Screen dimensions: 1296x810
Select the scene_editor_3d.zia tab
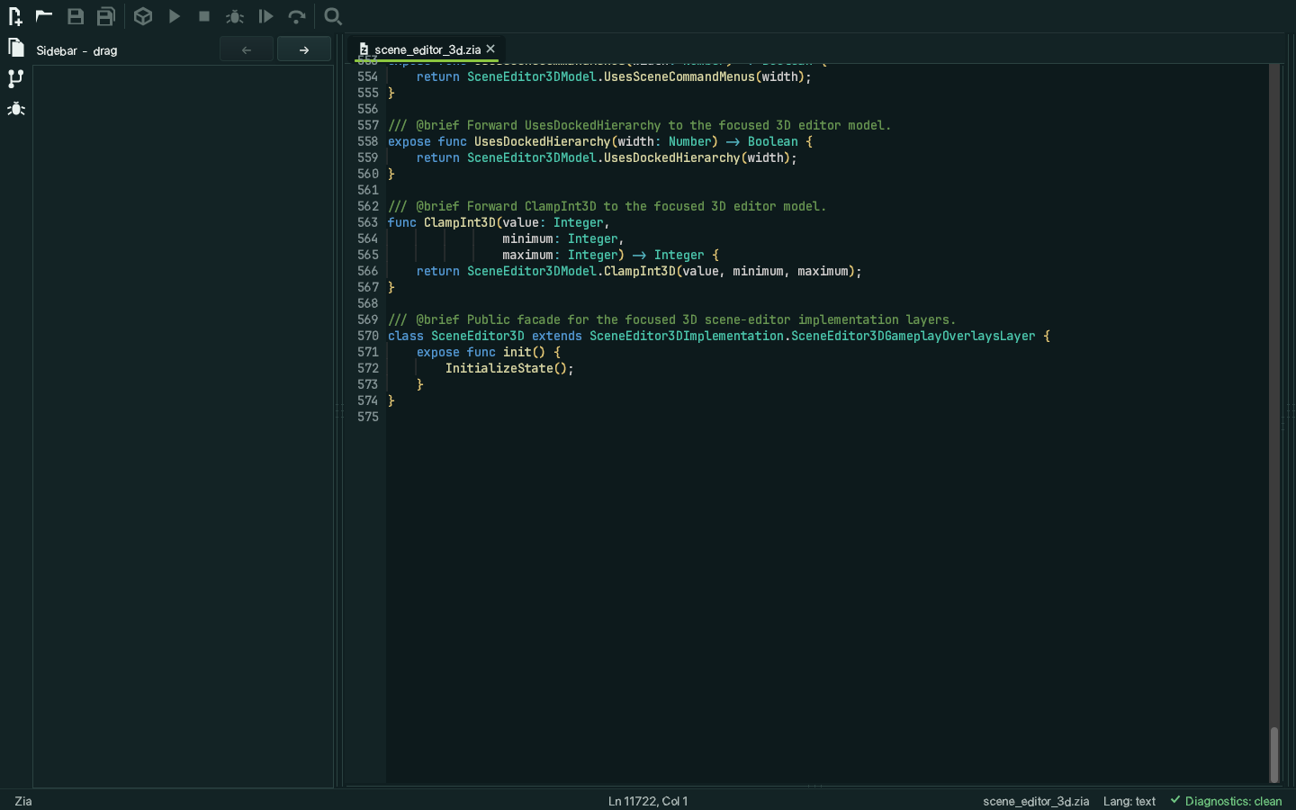point(427,49)
